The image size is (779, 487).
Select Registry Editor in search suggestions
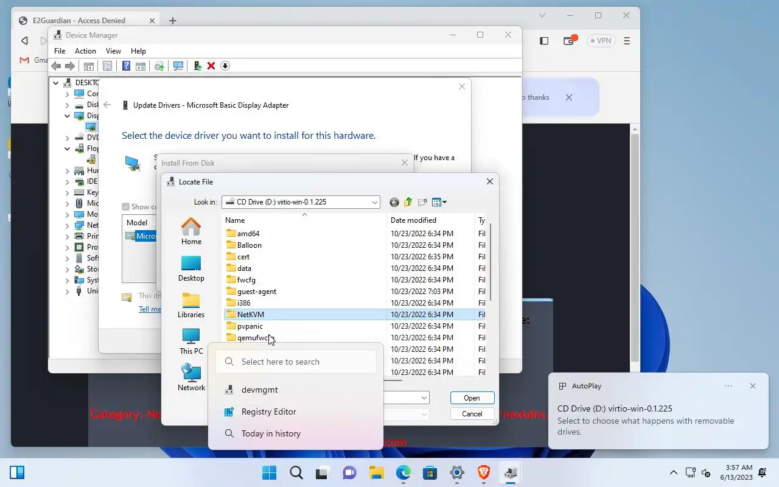(x=296, y=412)
